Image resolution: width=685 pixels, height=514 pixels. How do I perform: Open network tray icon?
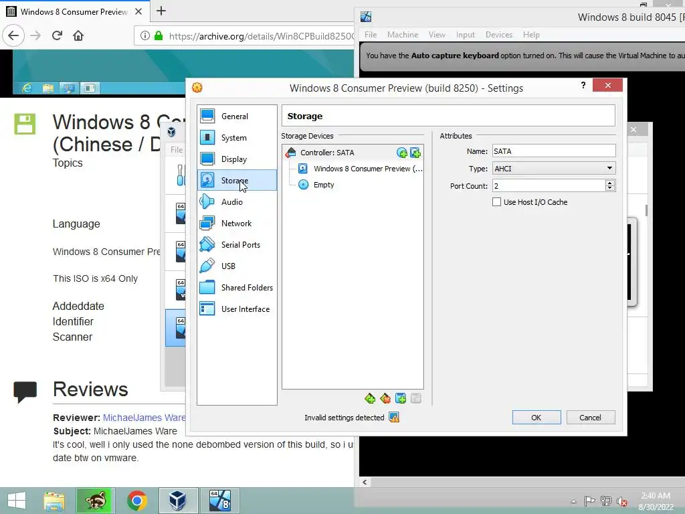pos(606,501)
